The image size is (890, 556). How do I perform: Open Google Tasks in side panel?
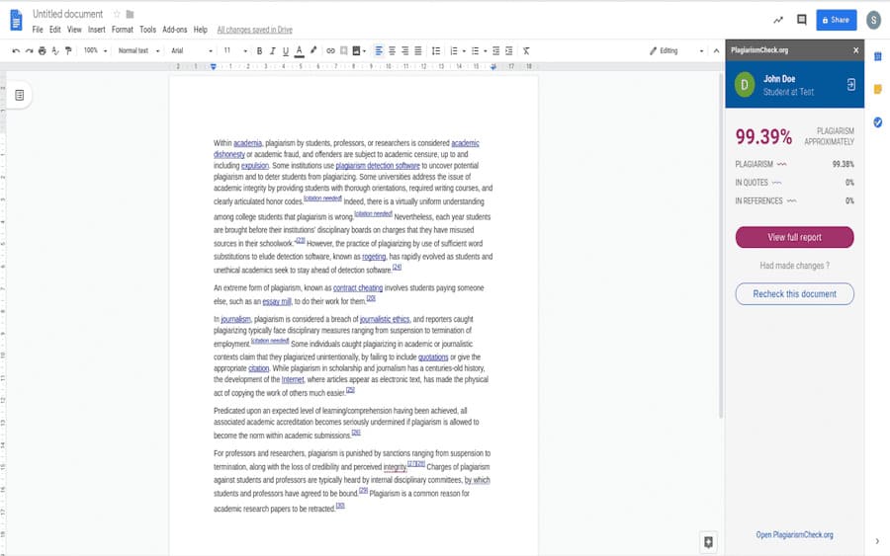(x=877, y=122)
